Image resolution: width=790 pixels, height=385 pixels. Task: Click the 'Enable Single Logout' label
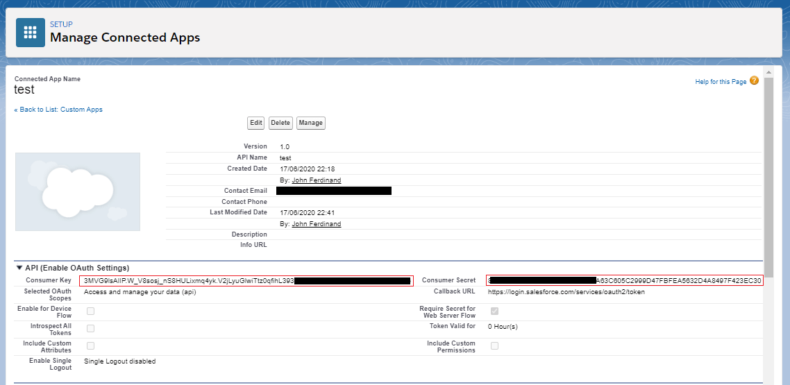[x=51, y=364]
